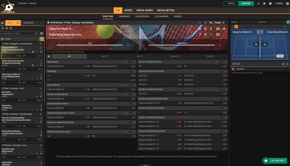Click the collapse sidebar icon left of LIVE tab
The height and width of the screenshot is (166, 290).
click(2, 23)
